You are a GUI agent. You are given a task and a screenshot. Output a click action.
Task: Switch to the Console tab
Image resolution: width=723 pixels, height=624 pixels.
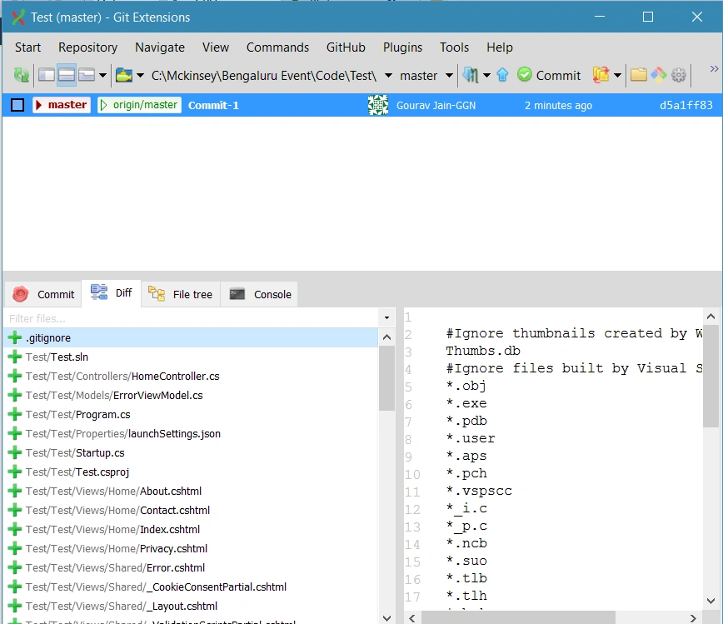(260, 294)
